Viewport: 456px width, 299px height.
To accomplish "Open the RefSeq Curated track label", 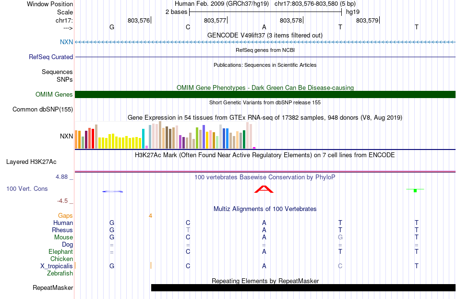I will tap(51, 57).
